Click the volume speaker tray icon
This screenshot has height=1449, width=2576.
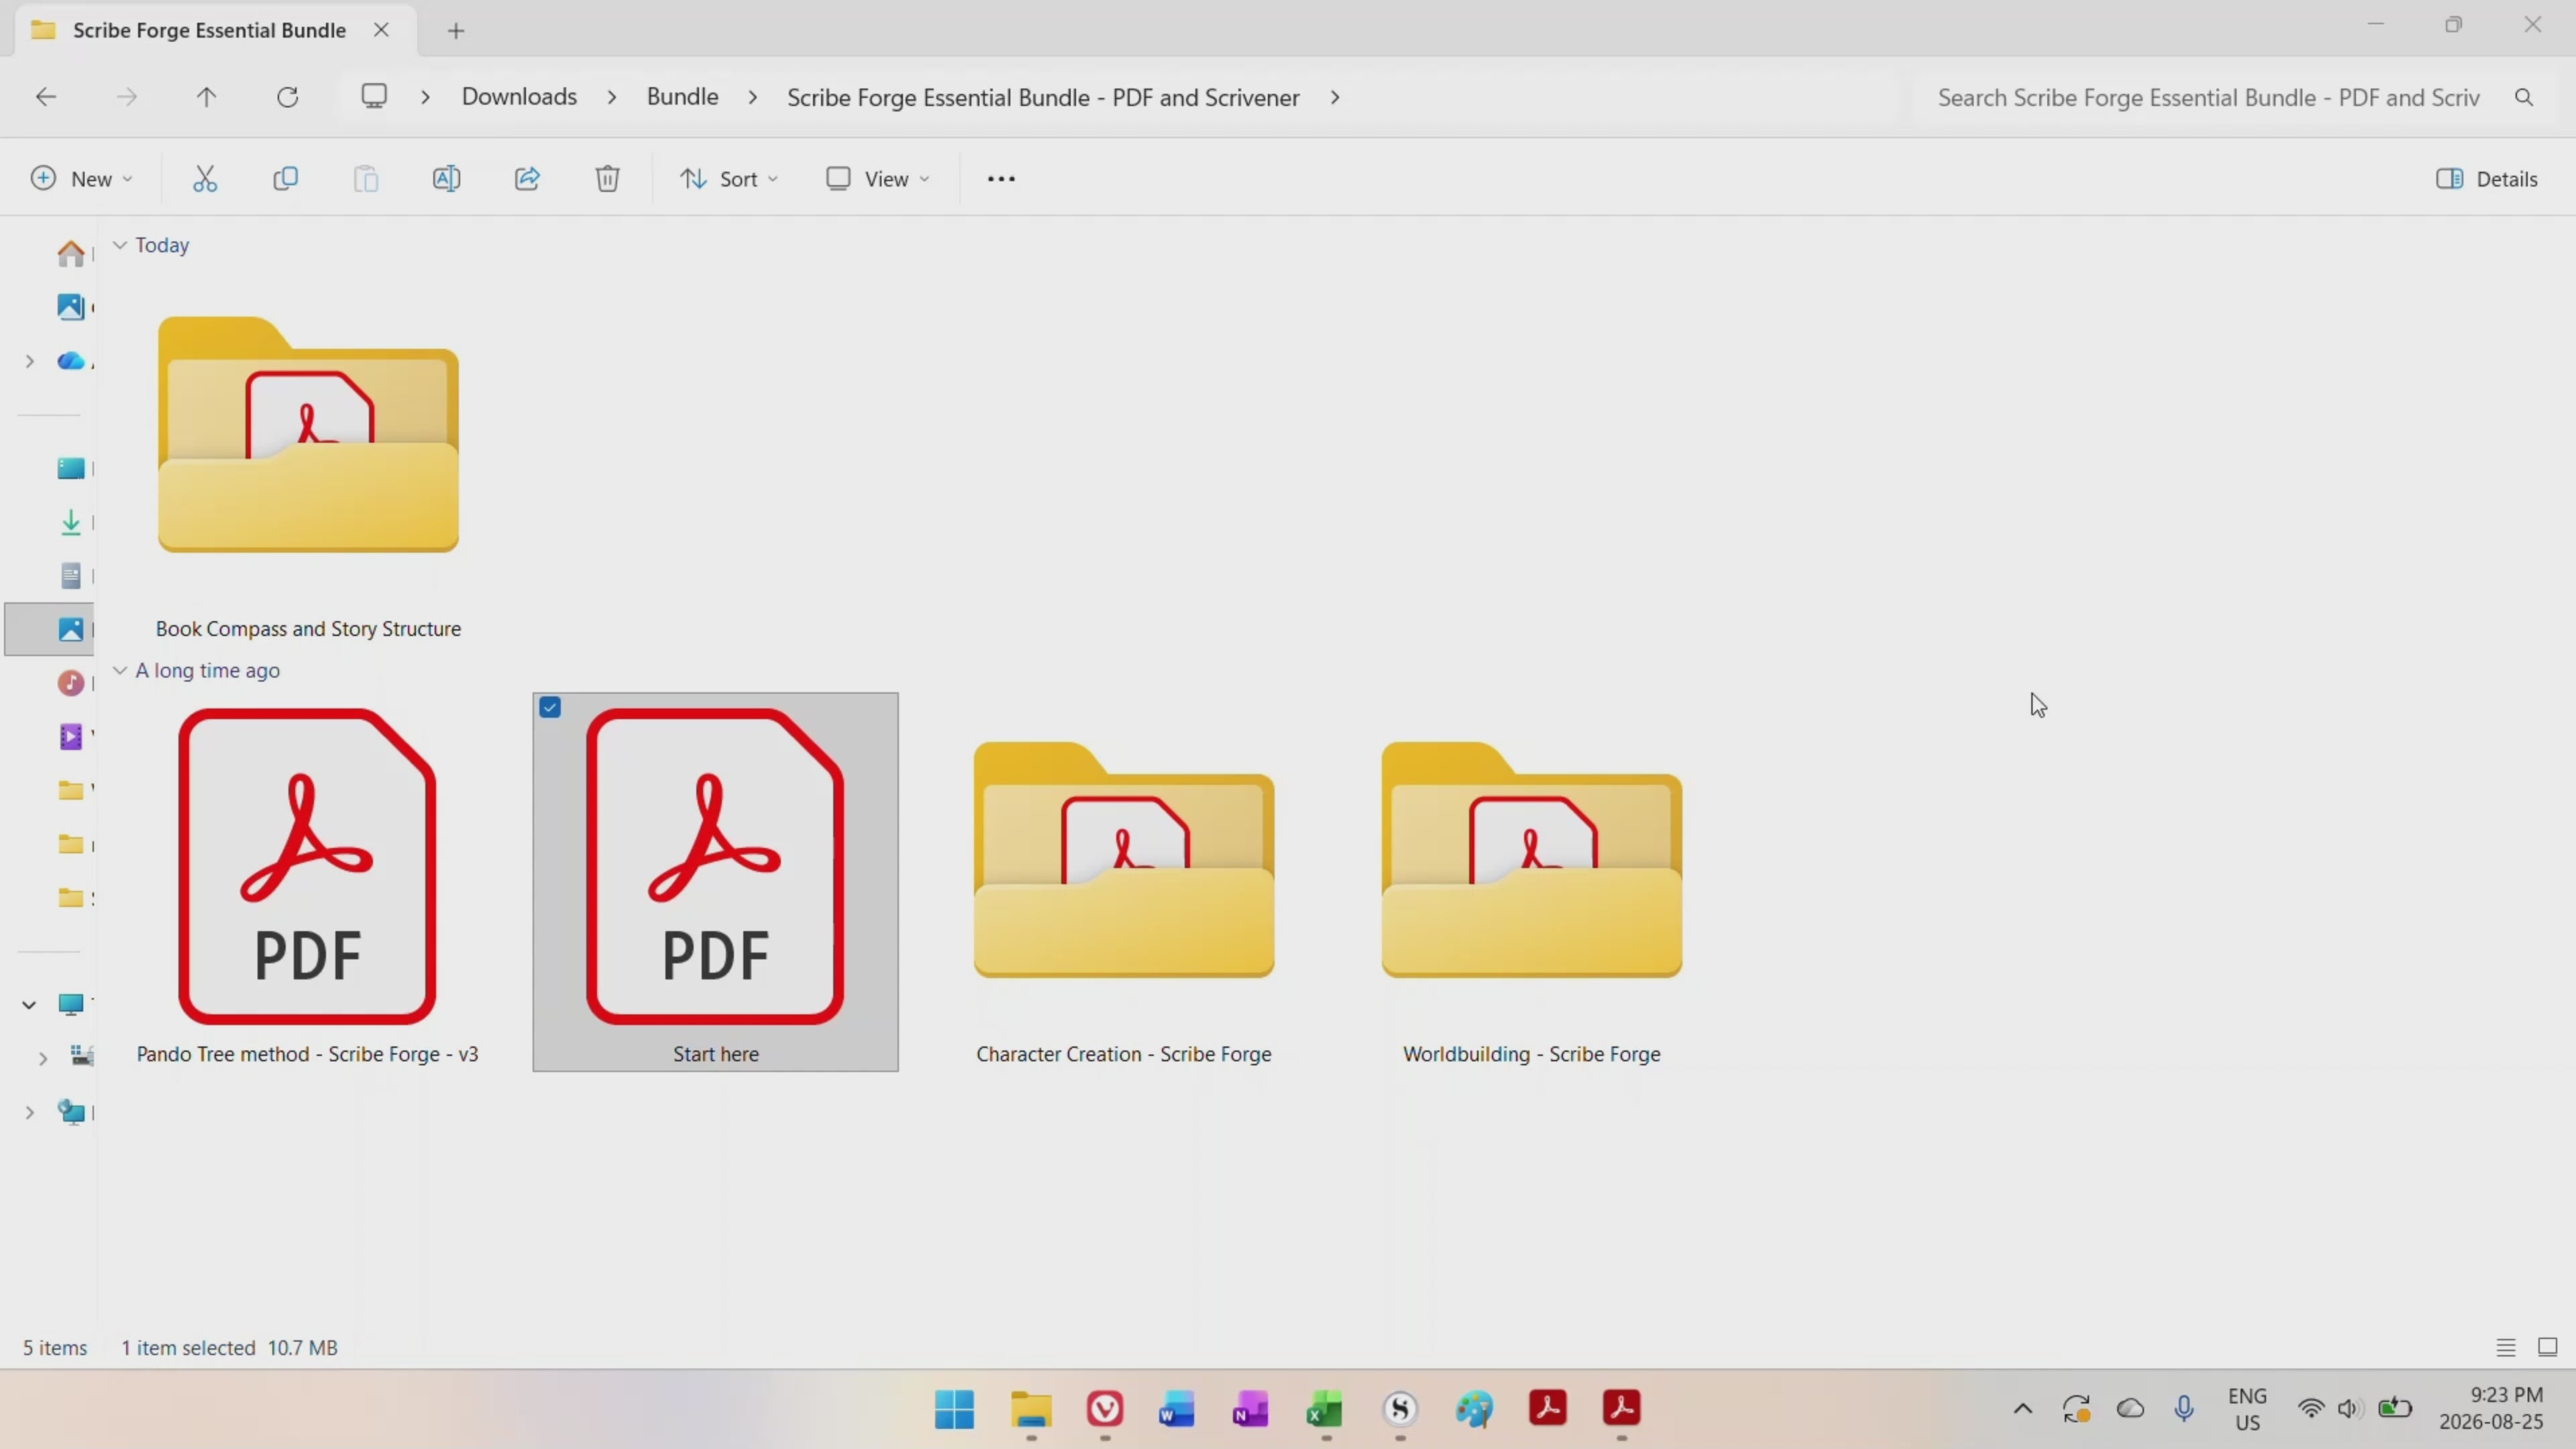[x=2349, y=1409]
